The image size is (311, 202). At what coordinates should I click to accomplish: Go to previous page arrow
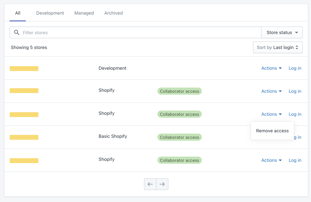(150, 184)
